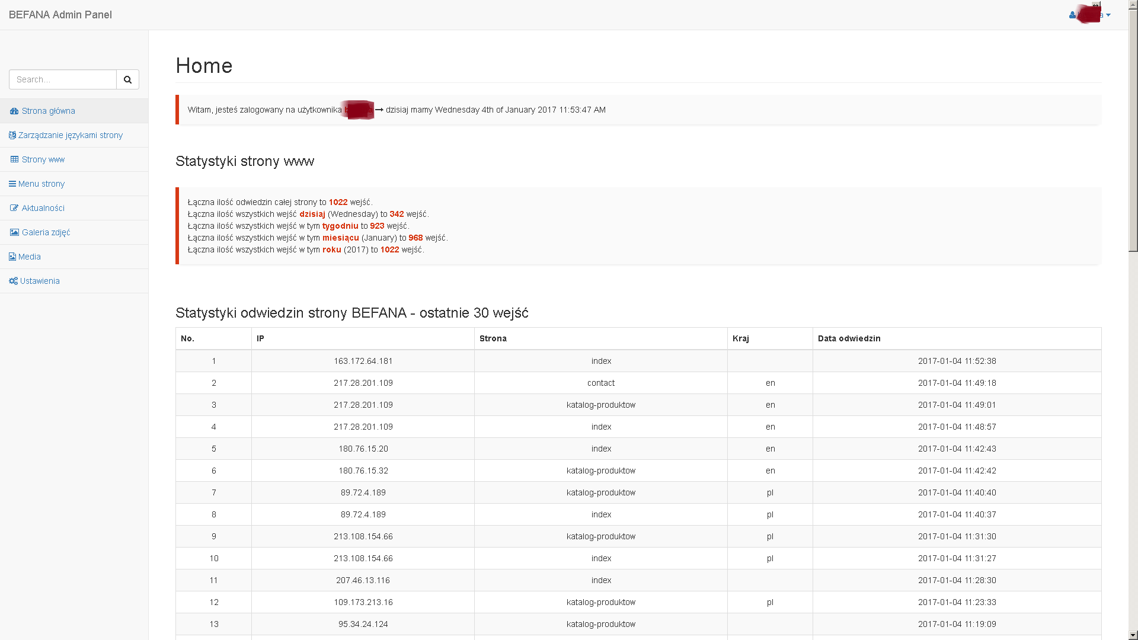Click hamburger icon beside Menu strony
Viewport: 1138px width, 640px height.
coord(12,184)
